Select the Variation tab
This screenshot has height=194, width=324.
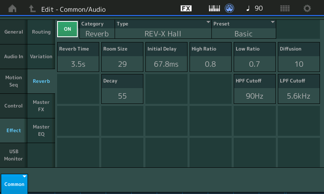[x=41, y=57]
